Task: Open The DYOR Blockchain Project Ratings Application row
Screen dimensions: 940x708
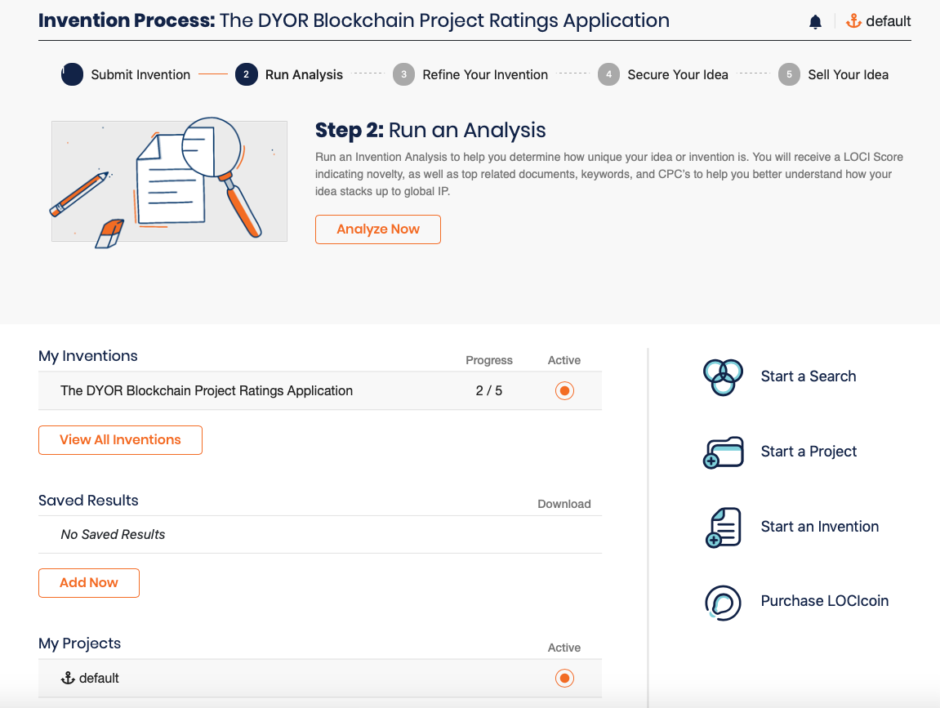Action: pyautogui.click(x=319, y=391)
